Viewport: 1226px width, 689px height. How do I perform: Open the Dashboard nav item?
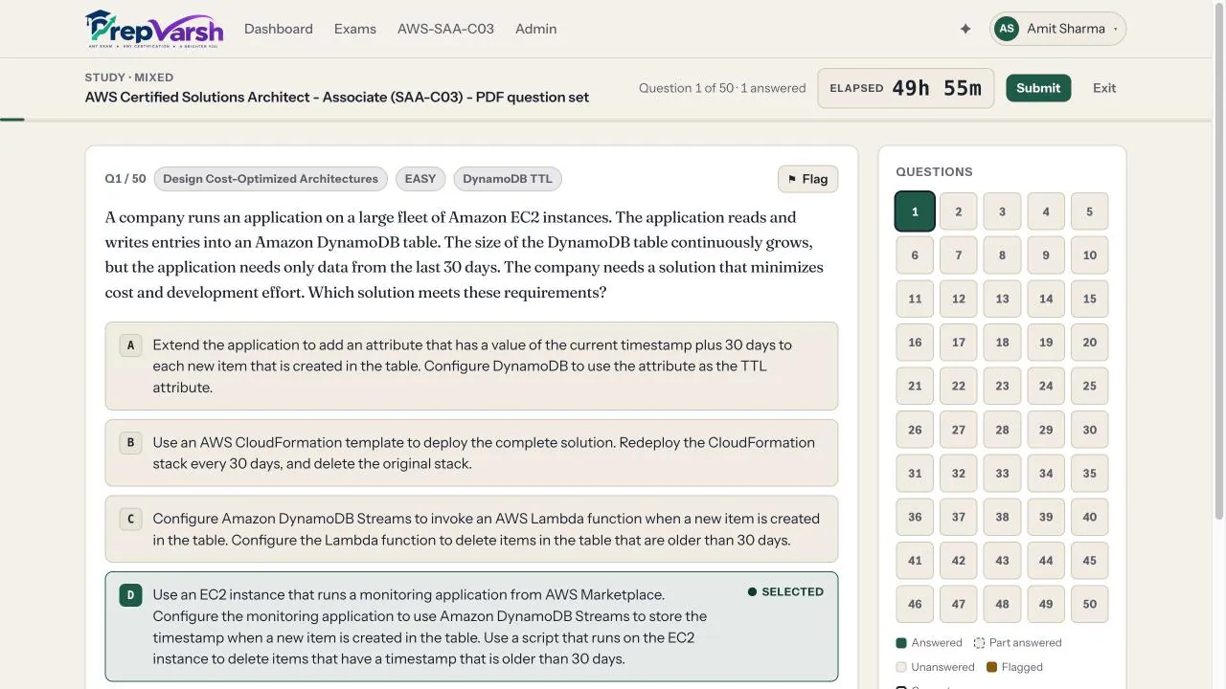[x=279, y=29]
